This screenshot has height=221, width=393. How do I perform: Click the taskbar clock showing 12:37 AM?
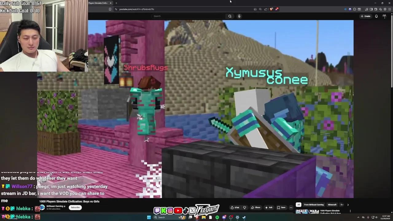pyautogui.click(x=386, y=217)
